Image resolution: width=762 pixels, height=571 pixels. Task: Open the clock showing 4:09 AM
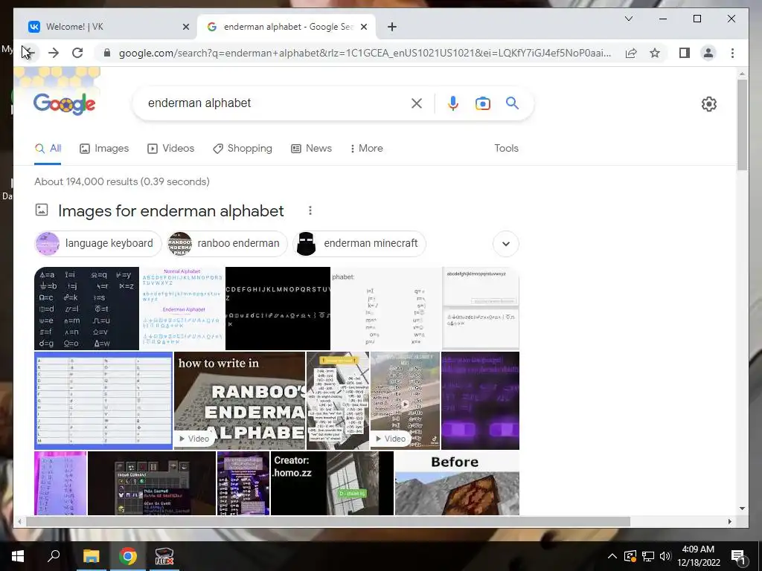click(698, 556)
